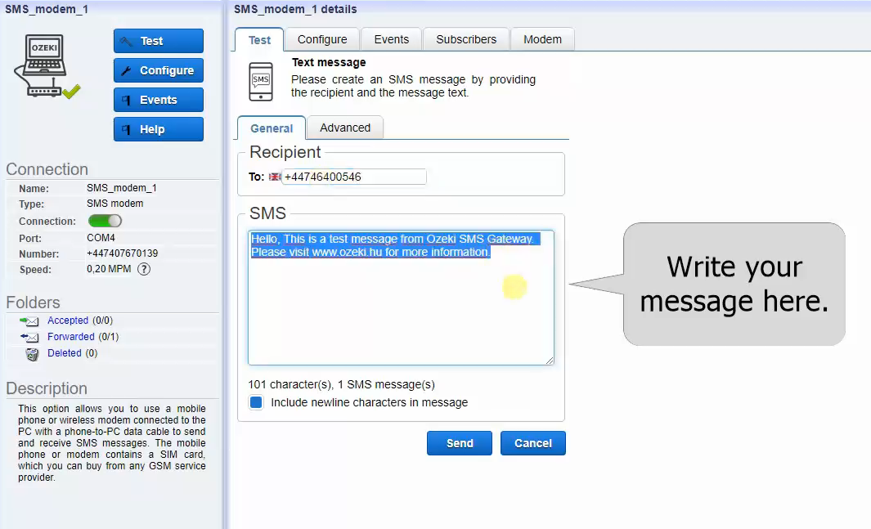Cancel the SMS message
The width and height of the screenshot is (871, 529).
point(533,443)
